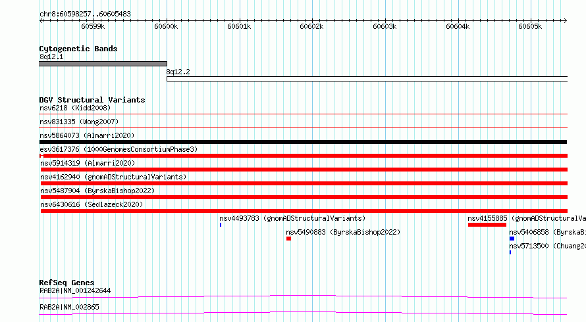
Task: Click the thin red nsv6218 variant line
Action: click(x=303, y=114)
